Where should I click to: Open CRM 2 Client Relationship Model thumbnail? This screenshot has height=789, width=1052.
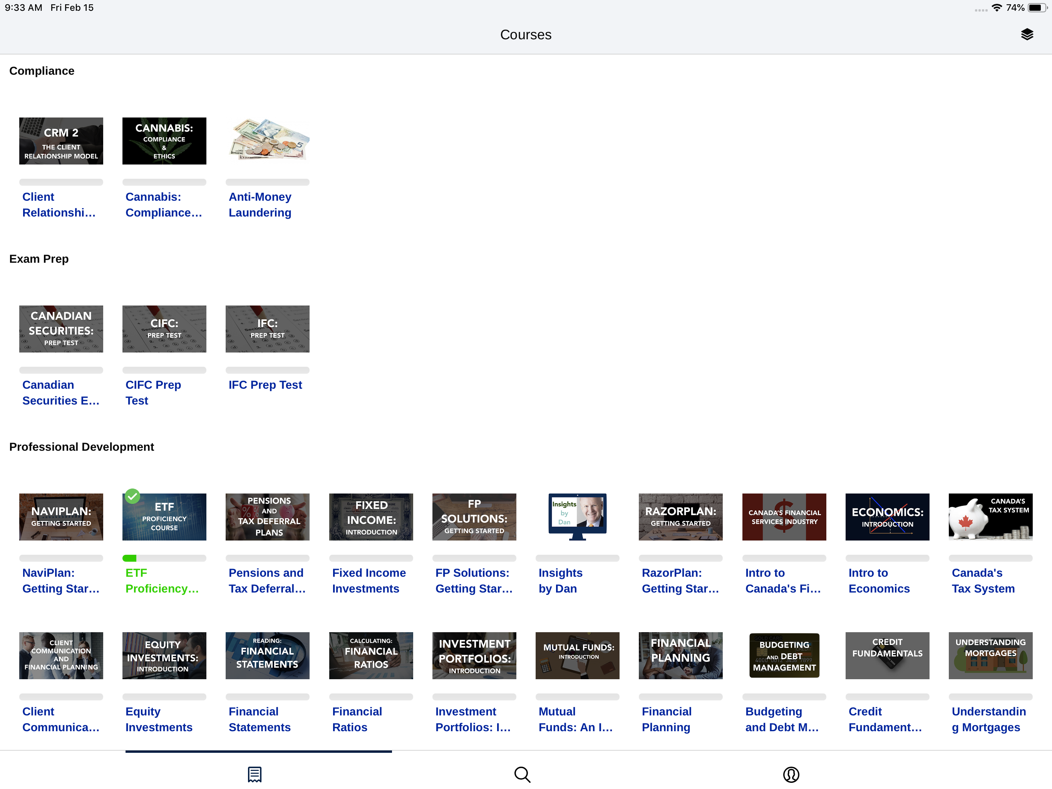coord(61,141)
